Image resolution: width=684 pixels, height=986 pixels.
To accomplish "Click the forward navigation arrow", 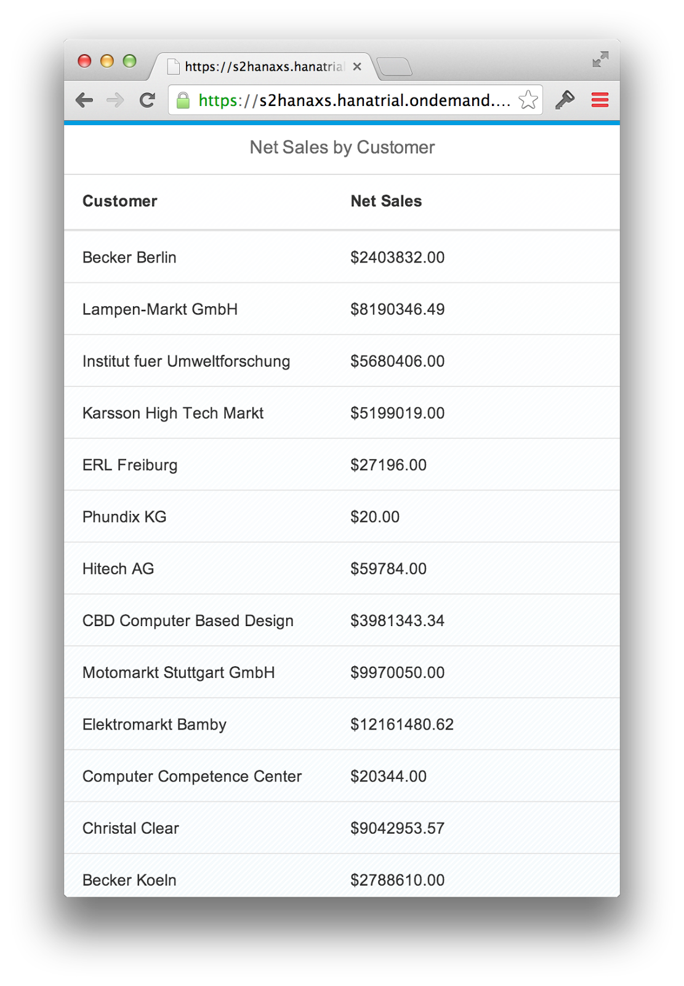I will point(115,100).
